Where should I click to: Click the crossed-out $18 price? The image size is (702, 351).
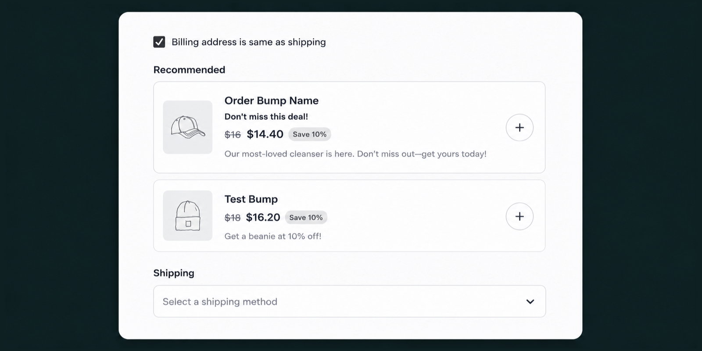pos(233,218)
